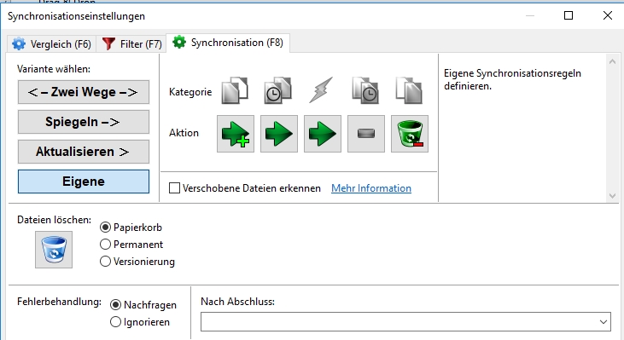The height and width of the screenshot is (340, 624).
Task: Change the second Aktion green arrow button
Action: [279, 134]
